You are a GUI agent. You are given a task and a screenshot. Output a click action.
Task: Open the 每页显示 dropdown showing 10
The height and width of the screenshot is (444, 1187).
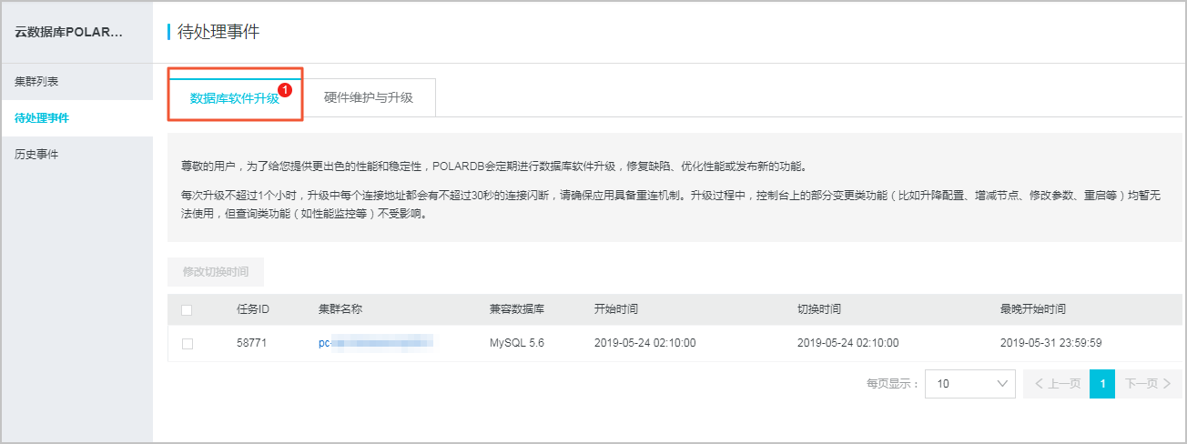click(970, 384)
